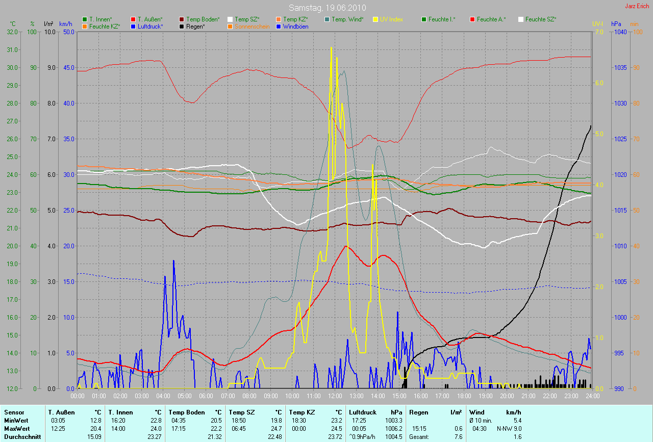Select the 'Temp KZ*' legend label

point(295,19)
